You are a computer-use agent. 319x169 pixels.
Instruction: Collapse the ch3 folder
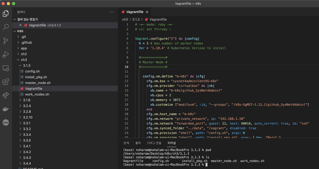coord(18,60)
